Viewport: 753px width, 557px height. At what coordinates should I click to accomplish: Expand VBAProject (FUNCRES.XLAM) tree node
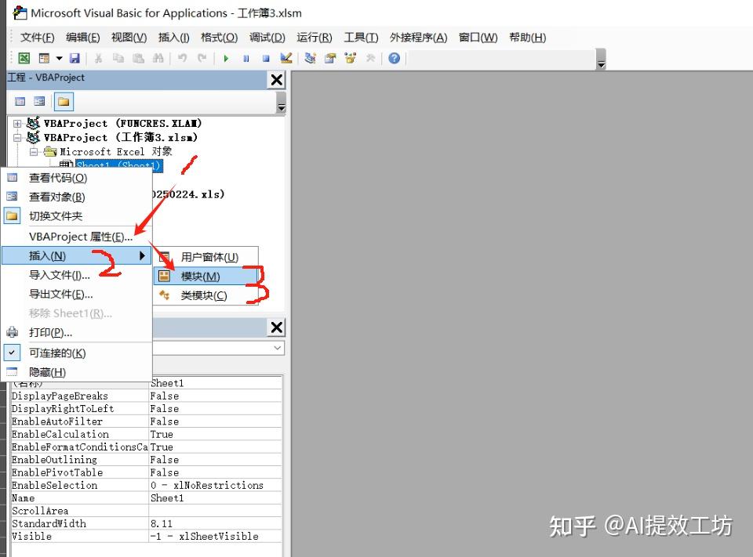[x=17, y=124]
